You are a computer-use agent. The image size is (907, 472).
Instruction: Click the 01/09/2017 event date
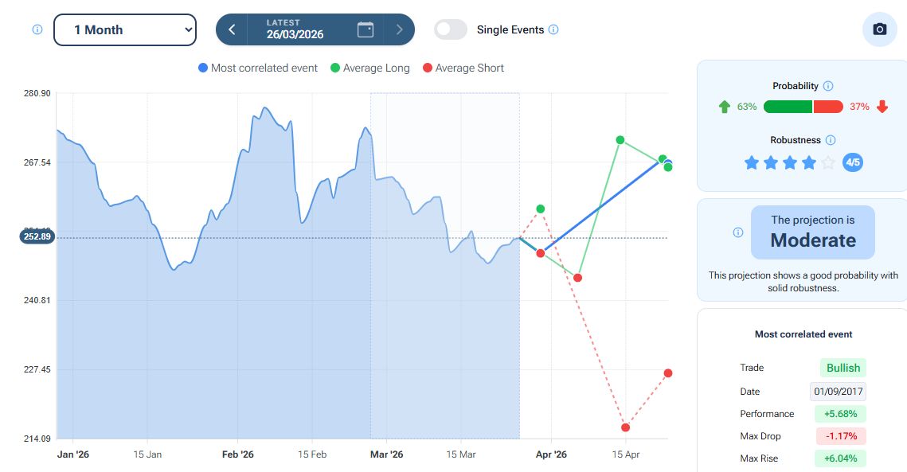[838, 392]
